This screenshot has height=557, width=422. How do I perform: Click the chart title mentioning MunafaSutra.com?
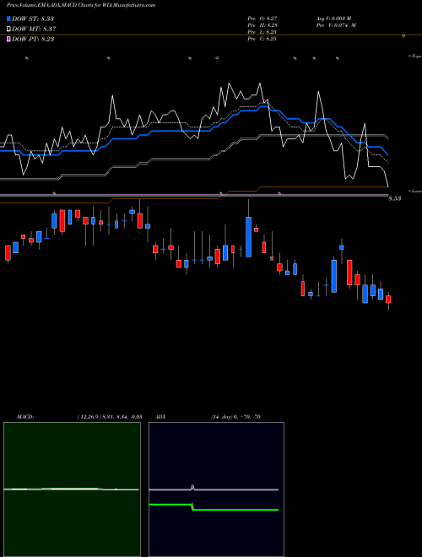(81, 5)
